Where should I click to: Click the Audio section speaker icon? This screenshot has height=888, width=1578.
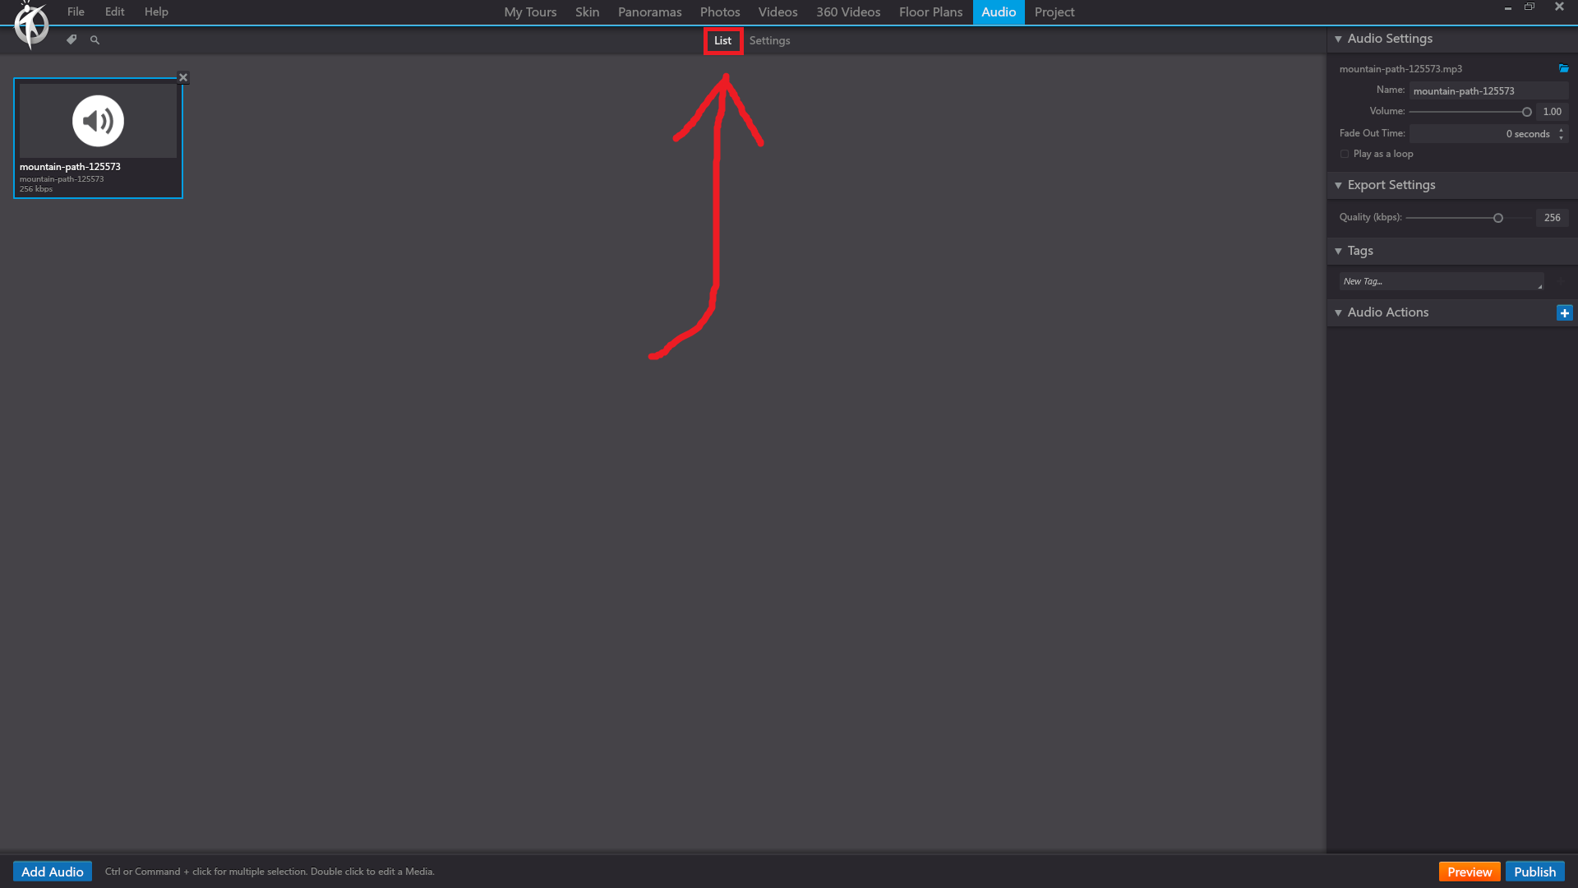(x=98, y=120)
